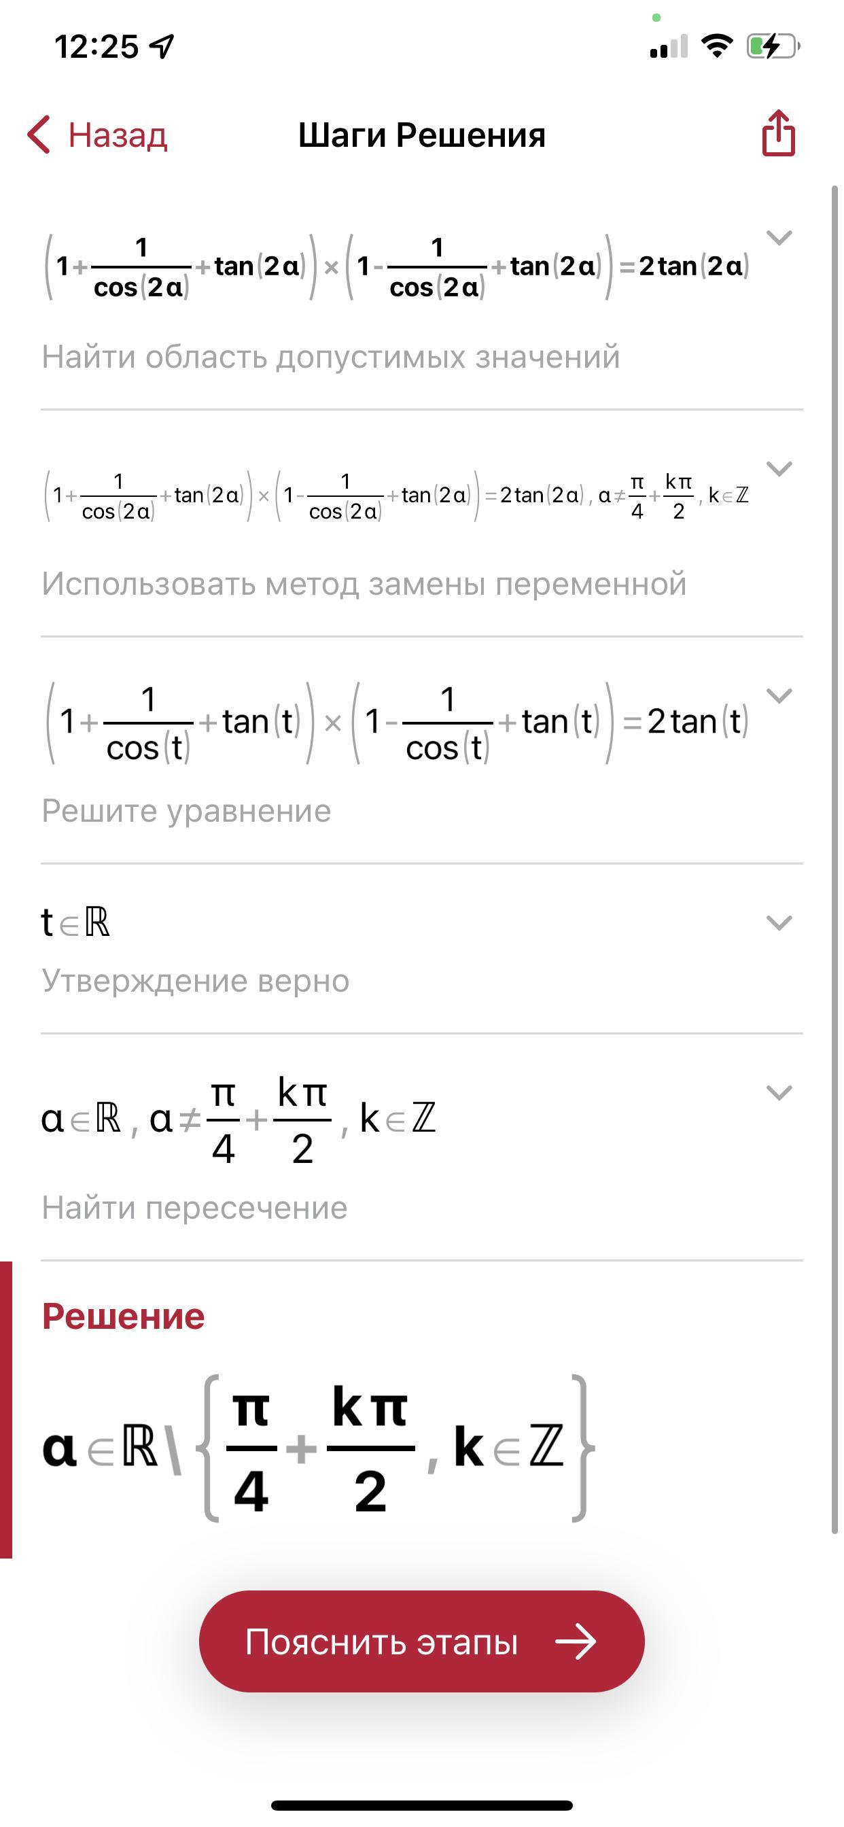
Task: Tap the cellular signal bars icon
Action: click(668, 47)
